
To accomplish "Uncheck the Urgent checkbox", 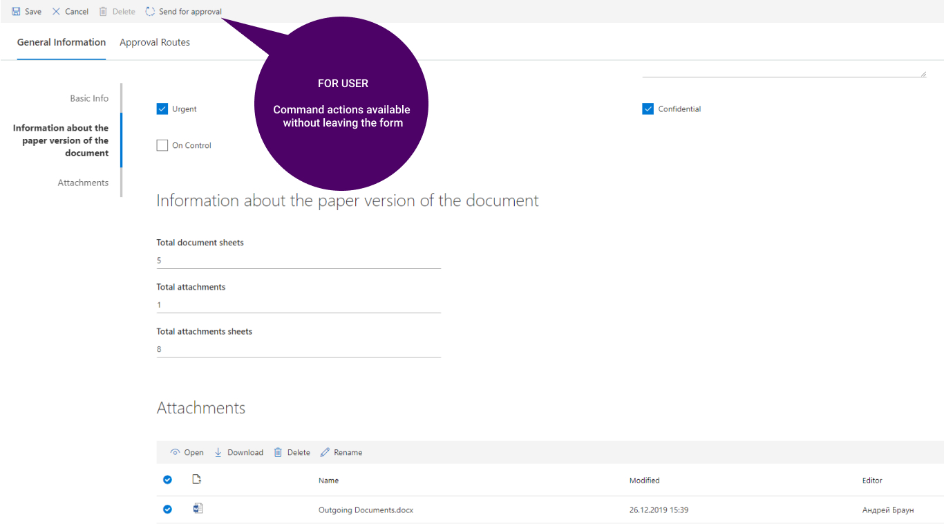I will pyautogui.click(x=162, y=109).
